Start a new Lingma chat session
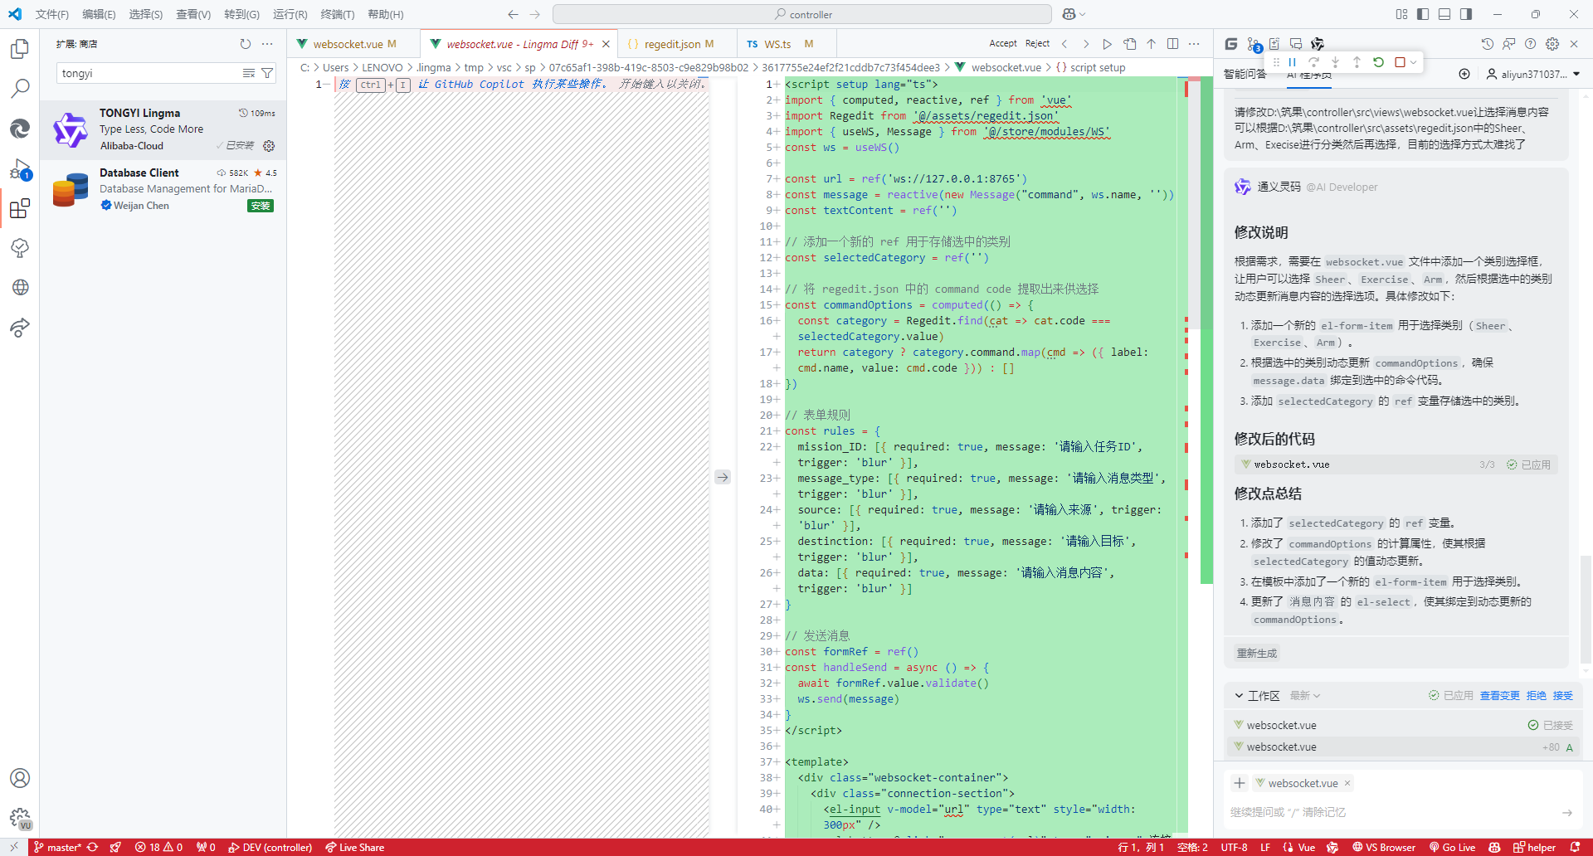This screenshot has height=856, width=1593. [x=1464, y=74]
